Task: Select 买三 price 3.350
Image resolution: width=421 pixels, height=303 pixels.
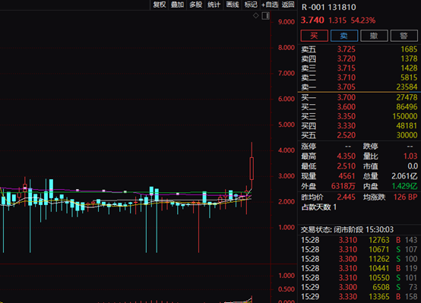Action: [346, 116]
